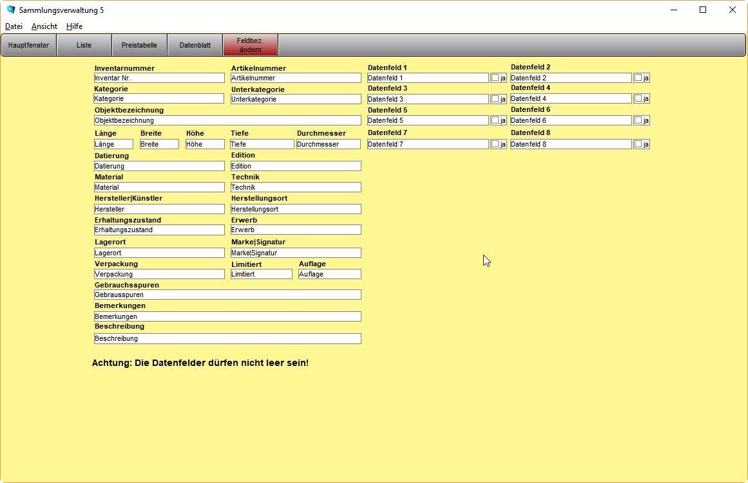Click into the Durchmesser field

click(x=328, y=144)
